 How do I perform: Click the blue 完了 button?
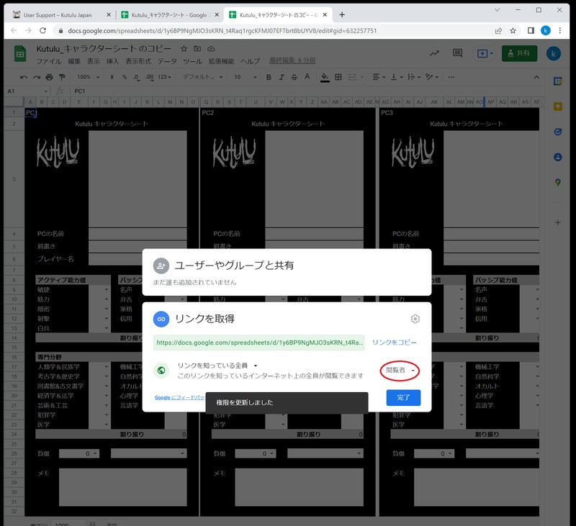pyautogui.click(x=403, y=397)
